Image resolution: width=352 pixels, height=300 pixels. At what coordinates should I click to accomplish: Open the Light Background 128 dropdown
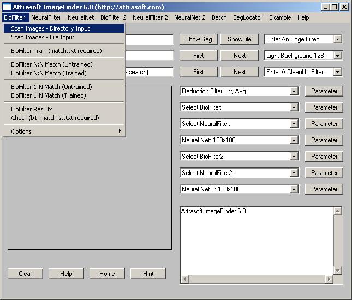[x=338, y=56]
